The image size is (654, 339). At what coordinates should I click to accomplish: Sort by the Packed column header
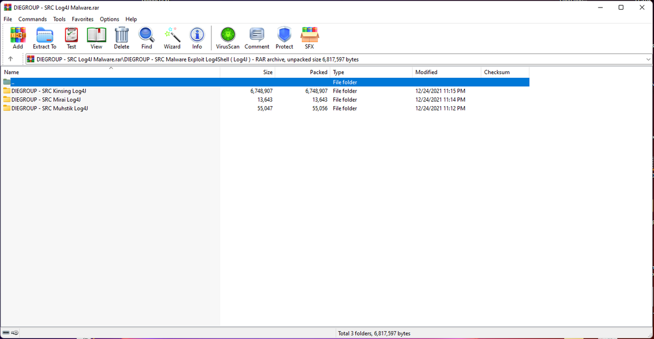[x=302, y=72]
